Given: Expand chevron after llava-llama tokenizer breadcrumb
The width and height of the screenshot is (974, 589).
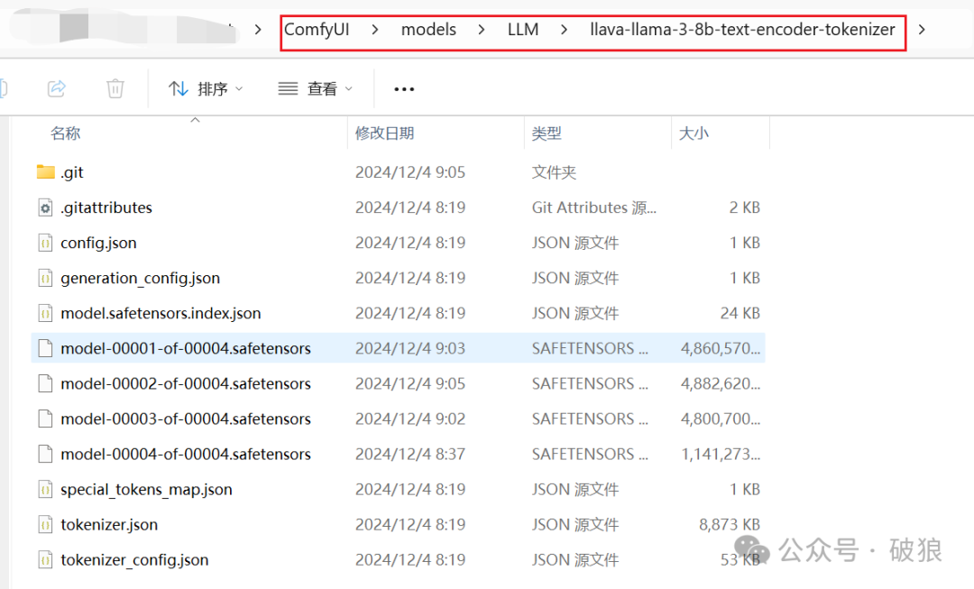Looking at the screenshot, I should pyautogui.click(x=922, y=29).
